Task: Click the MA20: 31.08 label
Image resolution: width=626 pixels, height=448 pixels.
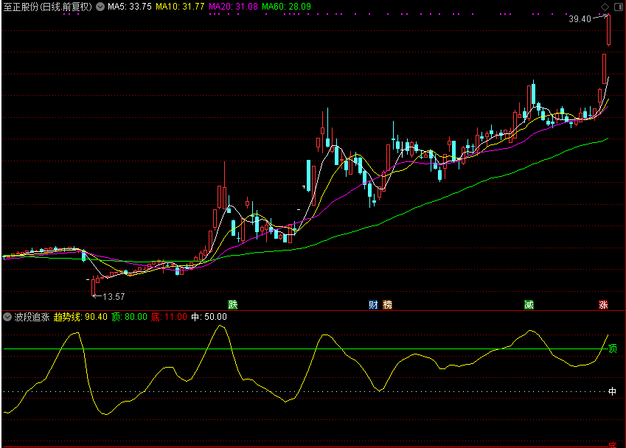Action: [x=233, y=7]
